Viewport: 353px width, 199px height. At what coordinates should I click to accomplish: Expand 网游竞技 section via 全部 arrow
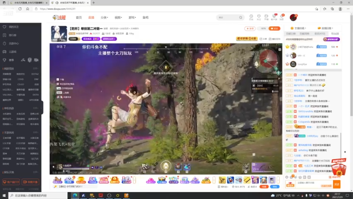pos(36,69)
